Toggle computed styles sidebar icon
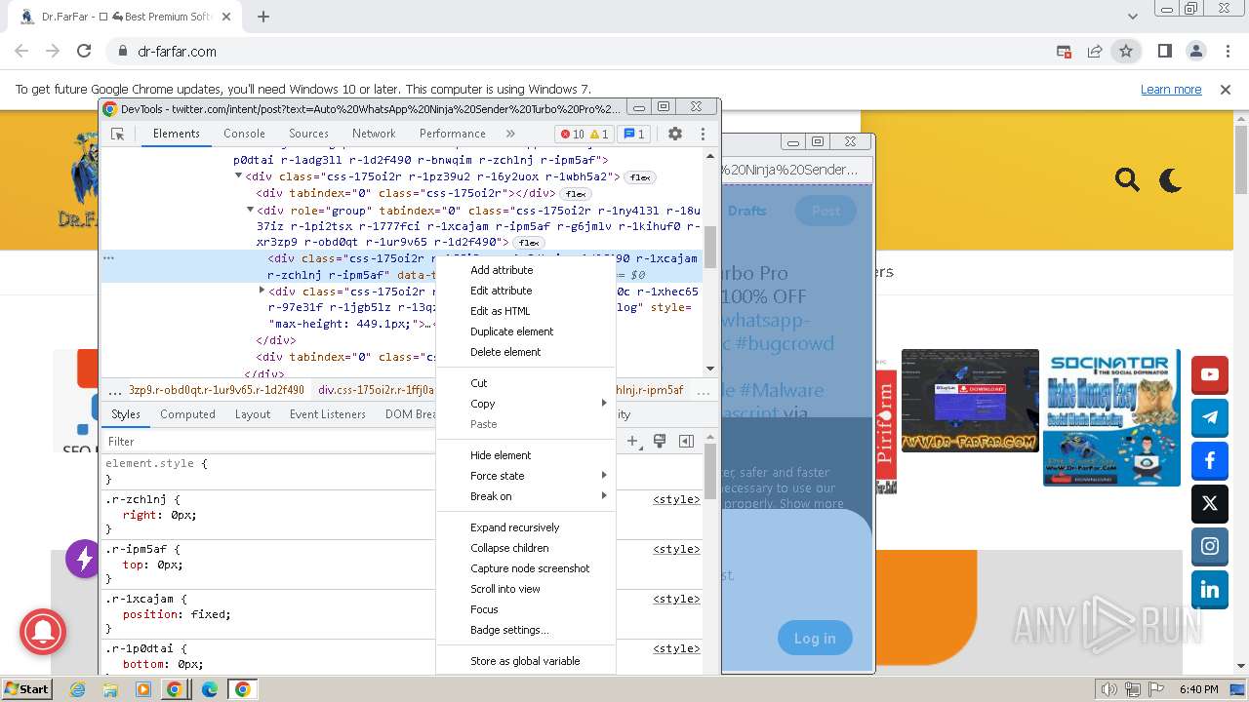 point(686,441)
